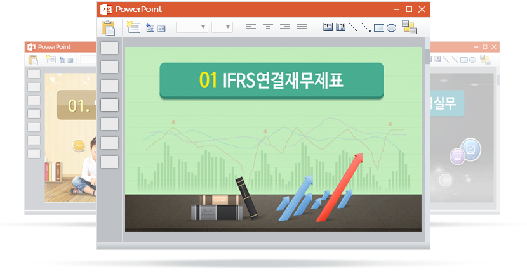Viewport: 527px width, 279px height.
Task: Insert a vertical text box
Action: coord(340,27)
